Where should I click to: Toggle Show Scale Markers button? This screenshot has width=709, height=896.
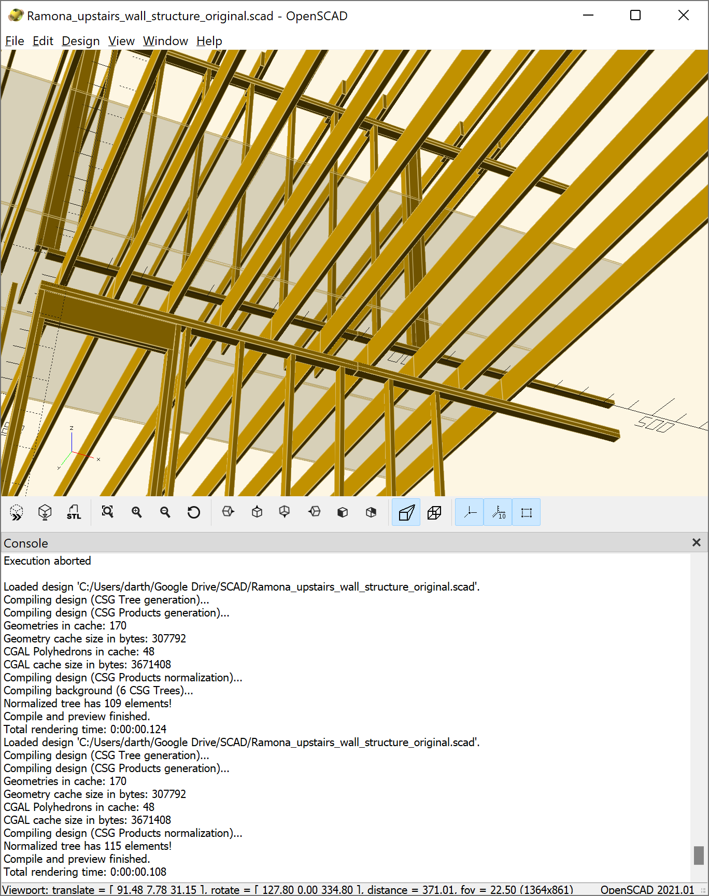pos(498,512)
